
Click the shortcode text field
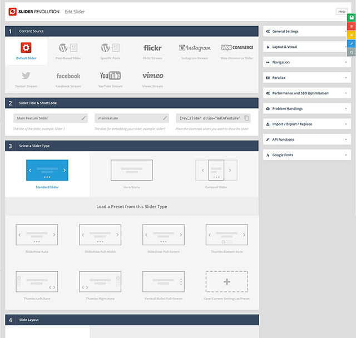click(213, 118)
